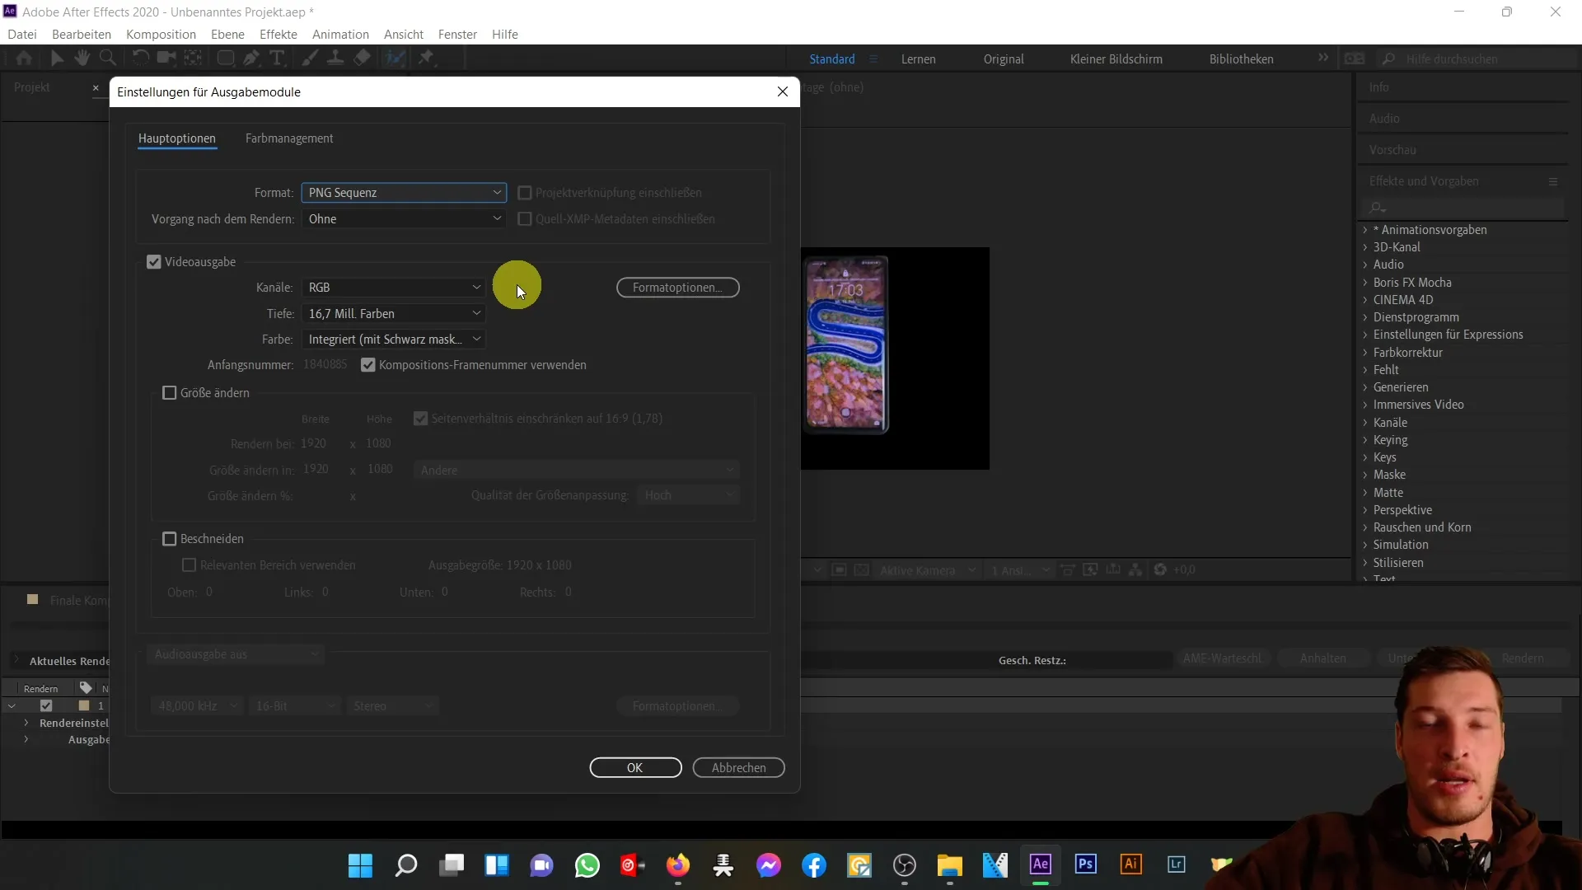Enable the Größe ändern checkbox
The width and height of the screenshot is (1582, 890).
170,392
